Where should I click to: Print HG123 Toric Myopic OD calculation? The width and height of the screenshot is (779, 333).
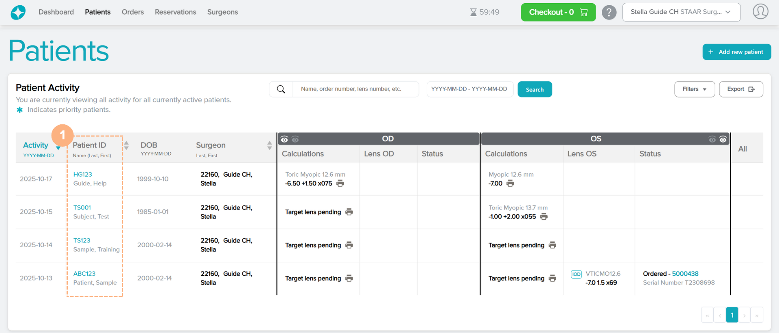coord(340,184)
